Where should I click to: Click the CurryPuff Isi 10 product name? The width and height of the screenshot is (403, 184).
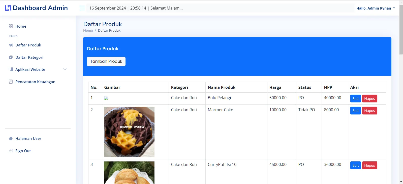click(222, 164)
